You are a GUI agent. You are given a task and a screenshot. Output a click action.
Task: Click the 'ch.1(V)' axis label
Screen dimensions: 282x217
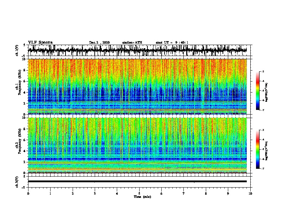click(x=17, y=50)
